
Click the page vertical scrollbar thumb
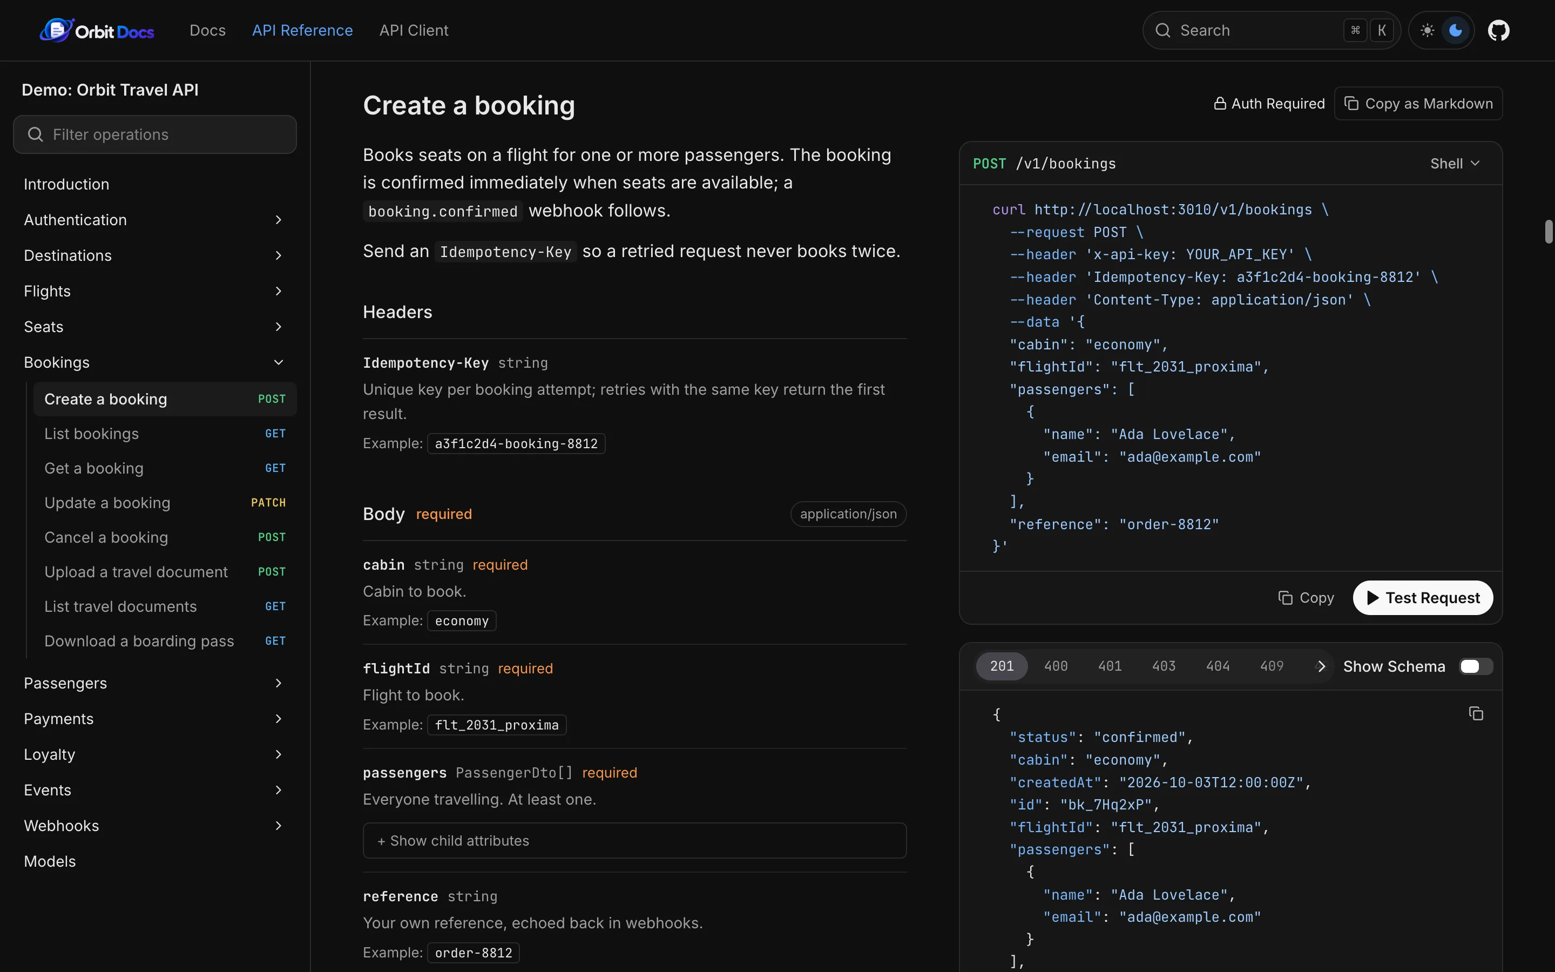[1549, 232]
